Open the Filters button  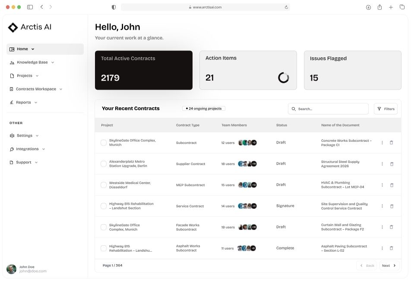[x=386, y=109]
